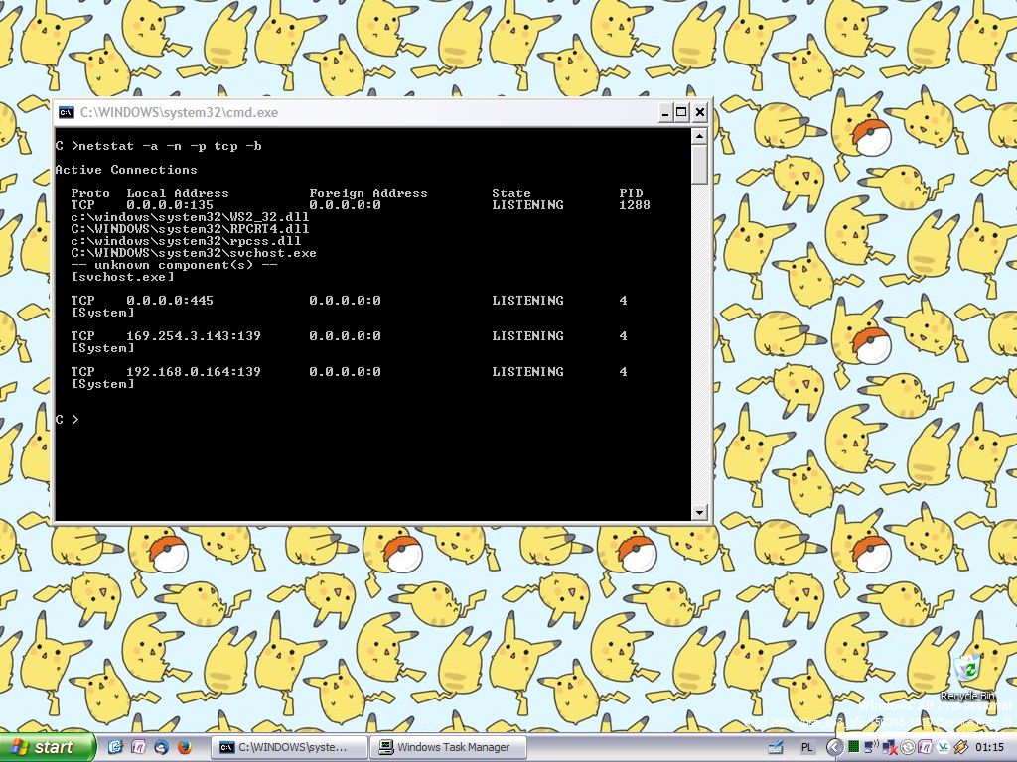Click the wireless network connection tray icon
Viewport: 1017px width, 762px height.
871,747
